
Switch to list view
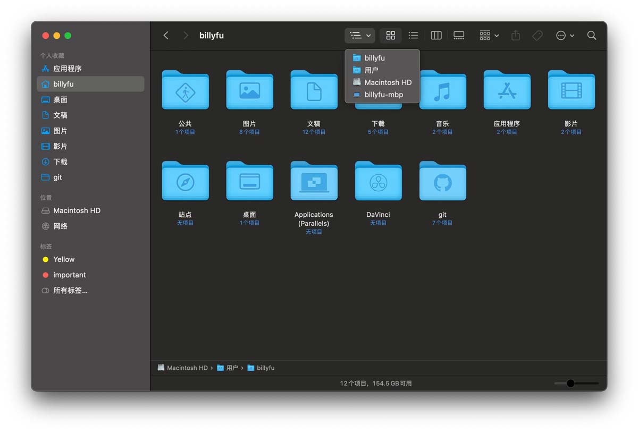[413, 36]
